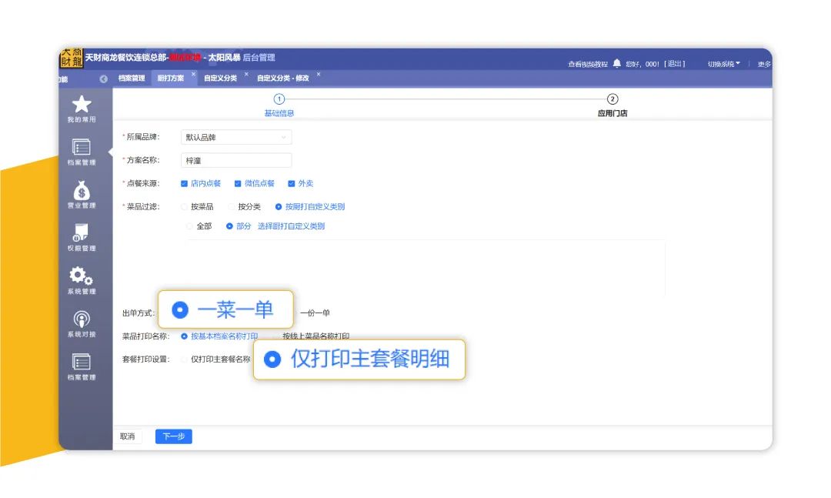This screenshot has height=498, width=831.
Task: Open 营业管理 money bag icon
Action: [x=81, y=195]
